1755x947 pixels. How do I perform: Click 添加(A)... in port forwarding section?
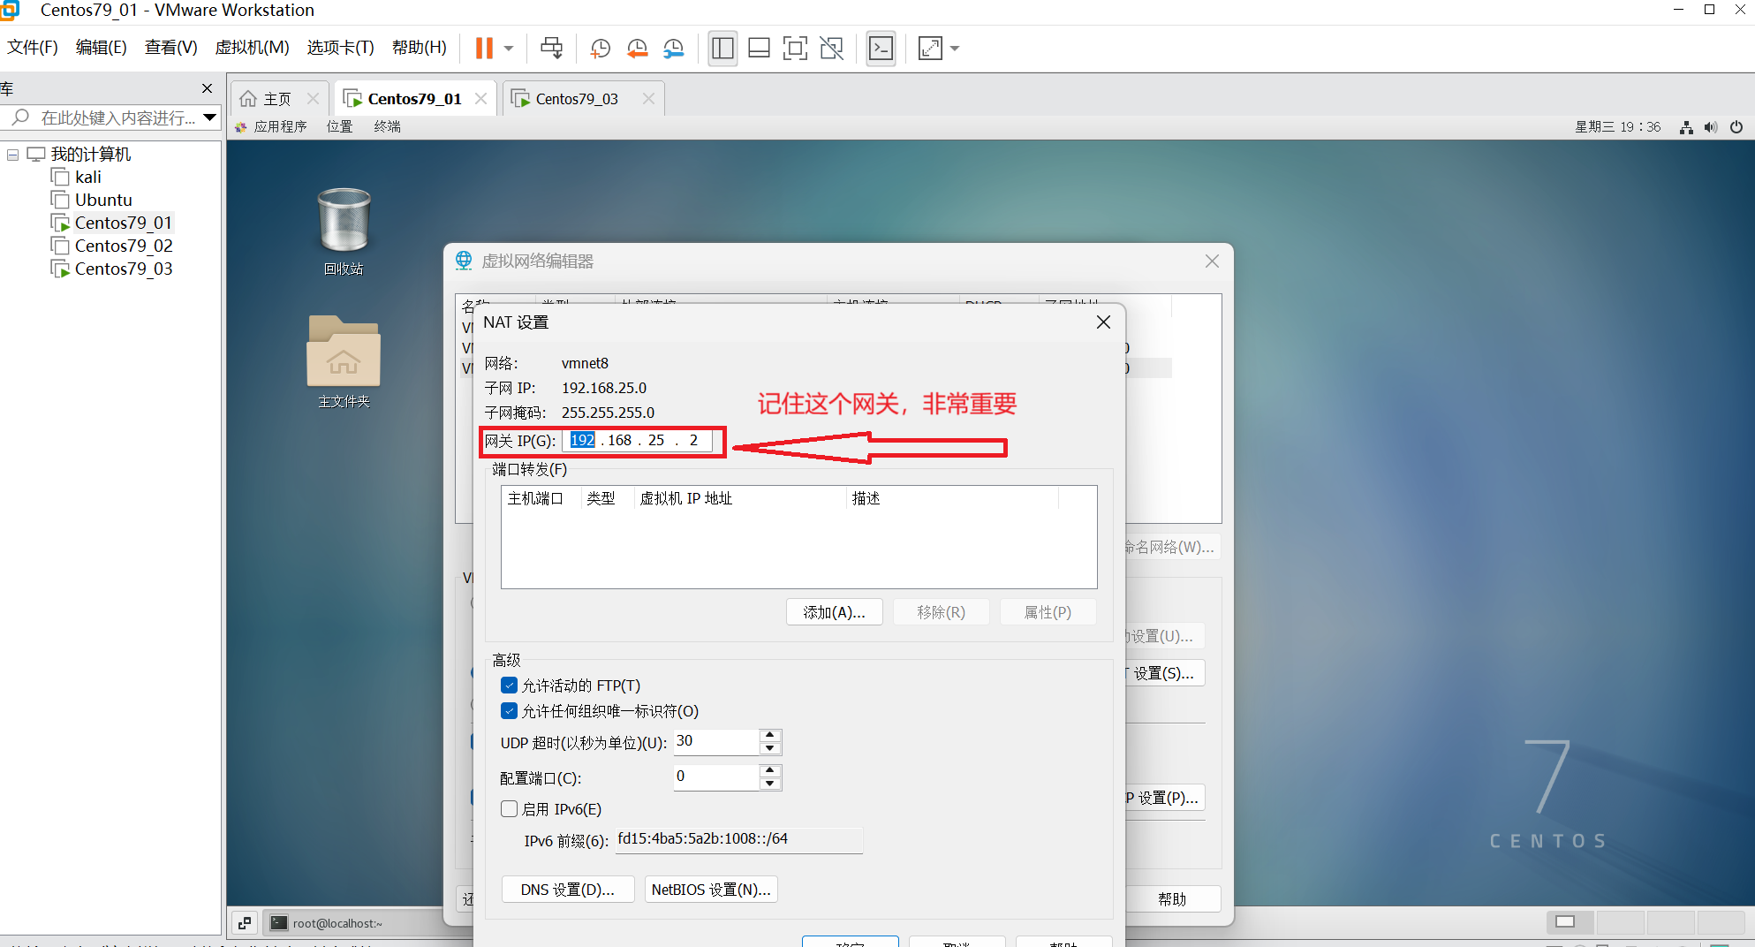834,612
